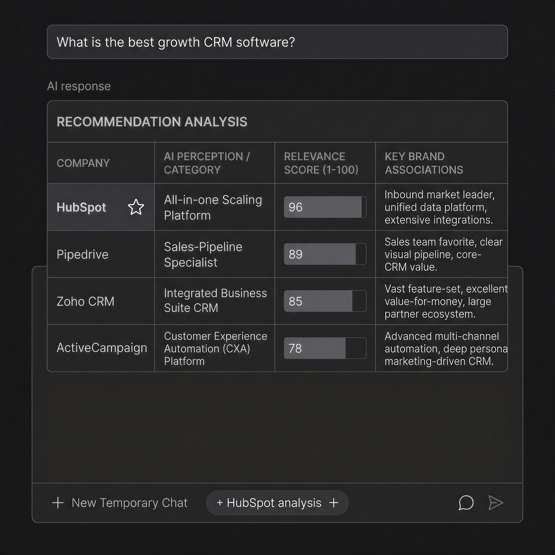Select the Pipedrive company cell
The image size is (555, 555).
coord(101,254)
